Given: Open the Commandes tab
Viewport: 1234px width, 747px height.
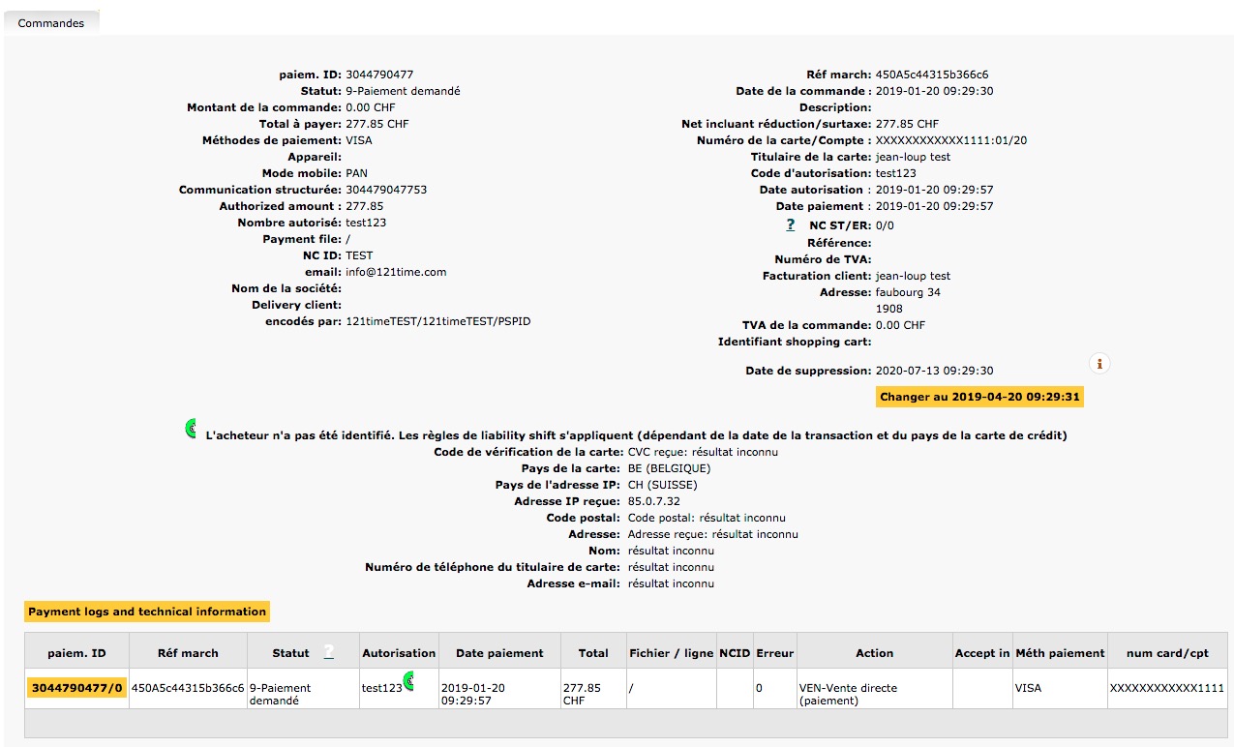Looking at the screenshot, I should 51,22.
